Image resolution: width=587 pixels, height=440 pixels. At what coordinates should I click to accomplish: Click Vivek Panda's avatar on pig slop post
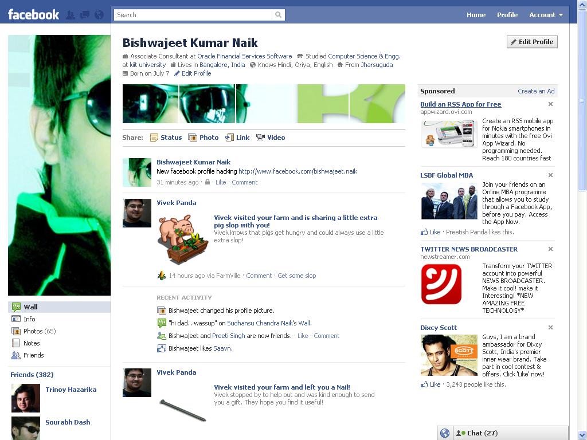[137, 213]
